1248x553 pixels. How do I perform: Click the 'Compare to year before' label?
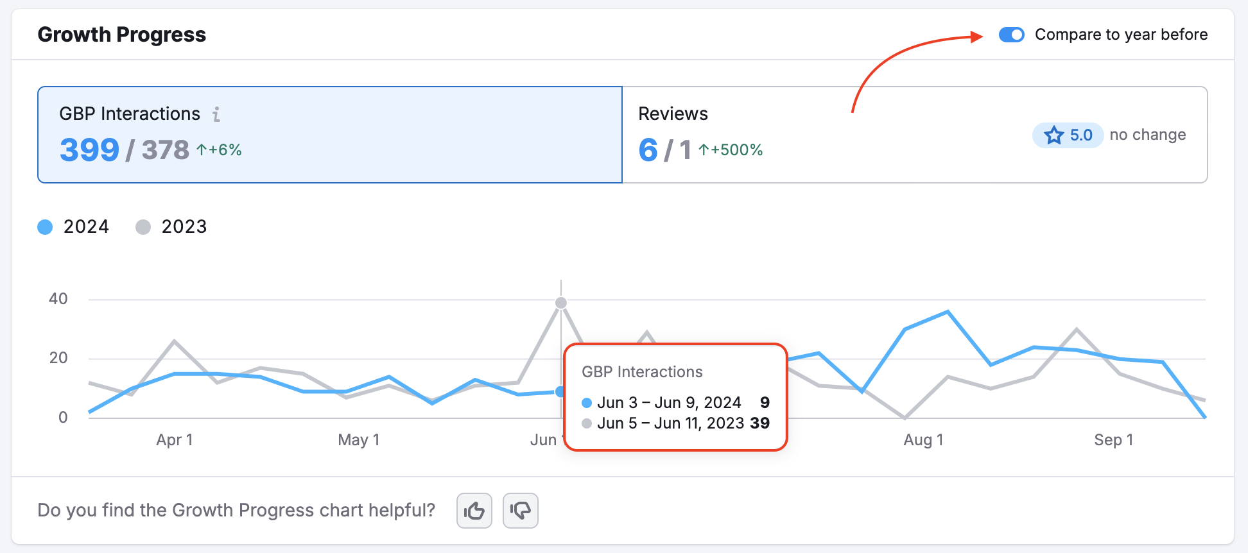[1121, 35]
